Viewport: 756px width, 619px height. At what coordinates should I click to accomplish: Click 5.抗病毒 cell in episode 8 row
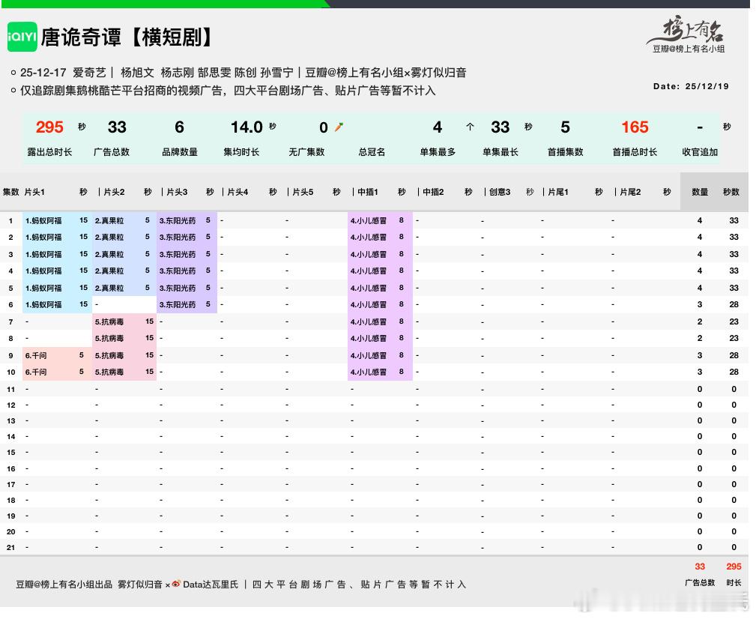tap(109, 338)
